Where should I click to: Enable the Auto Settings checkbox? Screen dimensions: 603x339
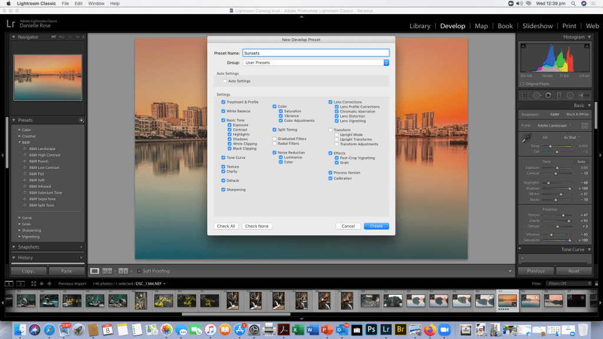pos(224,81)
